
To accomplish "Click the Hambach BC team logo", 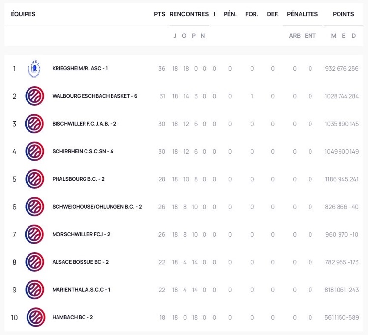I will coord(36,317).
